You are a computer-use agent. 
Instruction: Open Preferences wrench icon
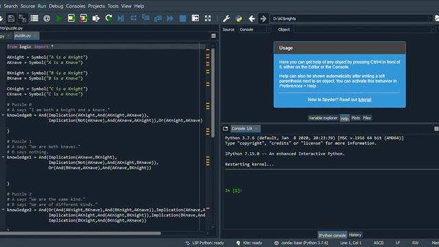point(226,19)
